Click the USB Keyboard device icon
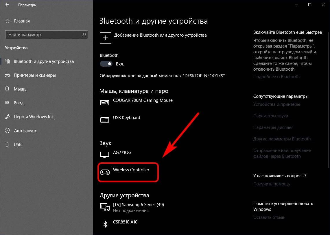Viewport: 330px width, 235px height. tap(105, 120)
